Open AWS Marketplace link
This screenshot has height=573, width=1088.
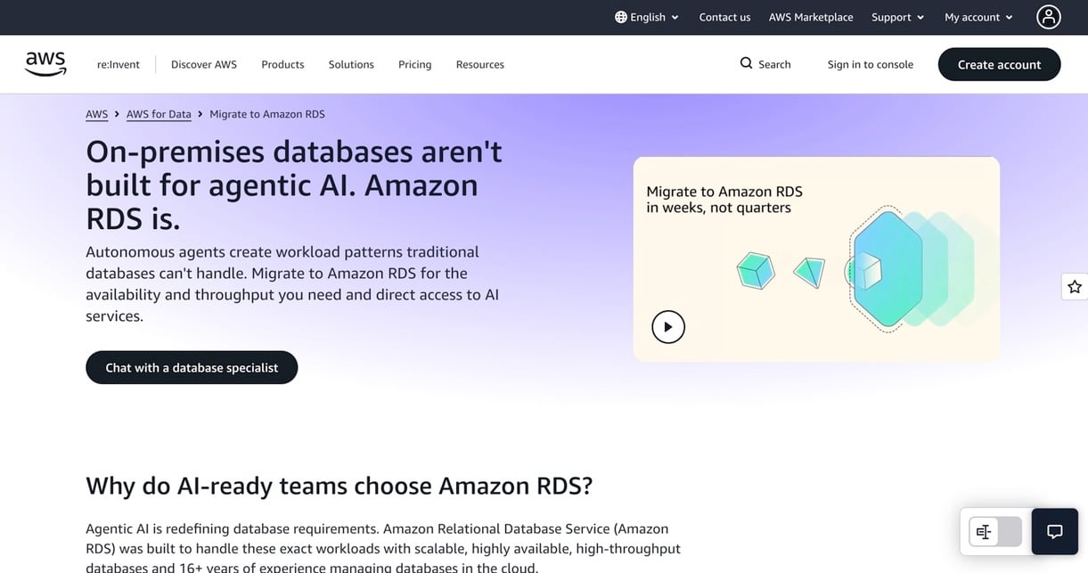[811, 17]
